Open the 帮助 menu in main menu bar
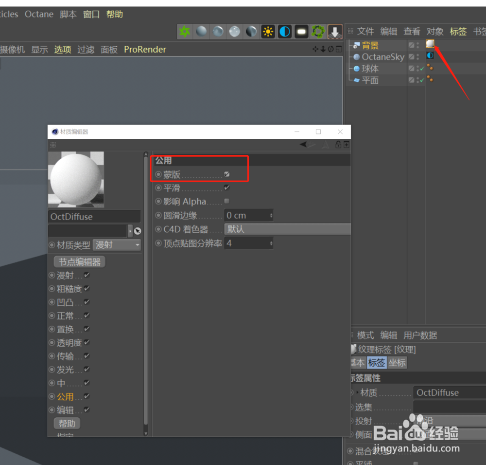Screen dimensions: 486x465 (115, 14)
